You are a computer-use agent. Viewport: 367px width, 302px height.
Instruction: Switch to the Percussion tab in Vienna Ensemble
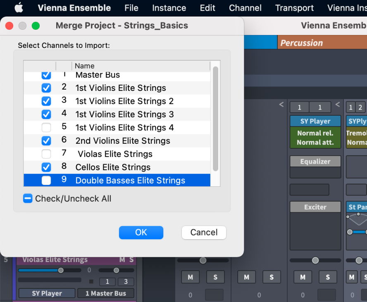tap(322, 42)
